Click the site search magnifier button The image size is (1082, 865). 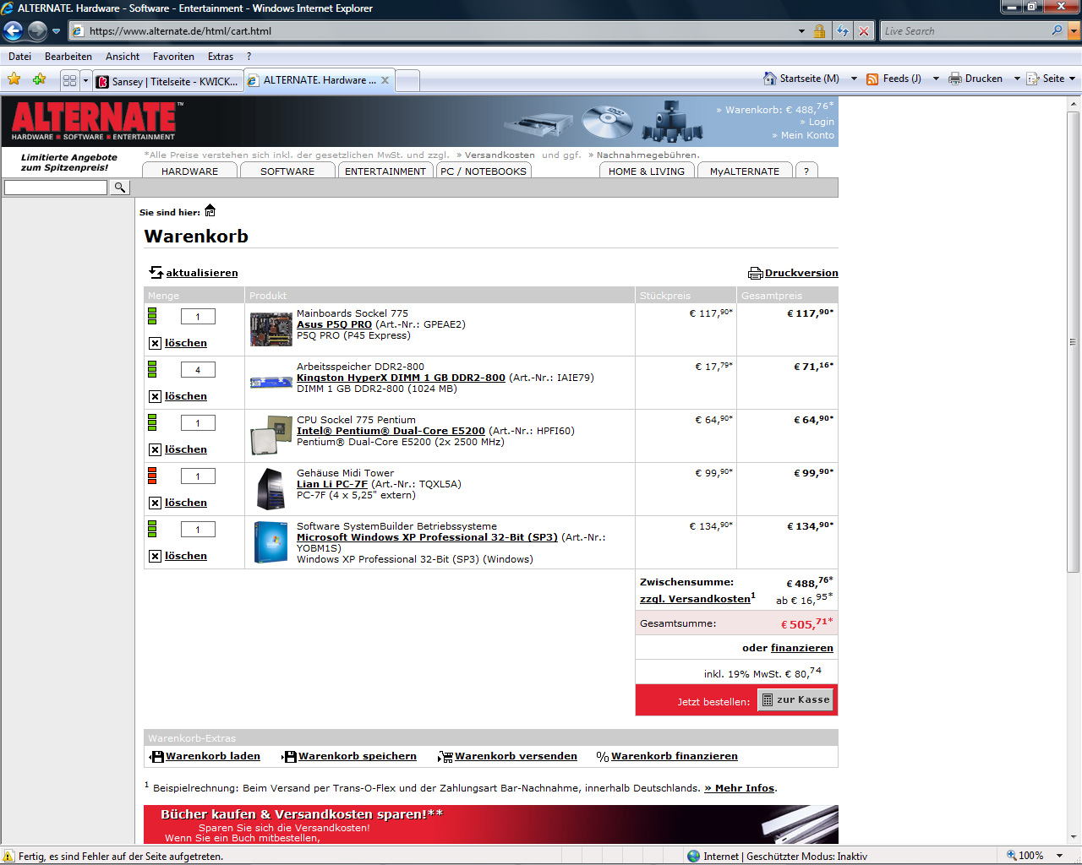[x=119, y=188]
